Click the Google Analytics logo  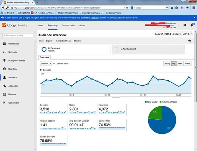pos(15,25)
